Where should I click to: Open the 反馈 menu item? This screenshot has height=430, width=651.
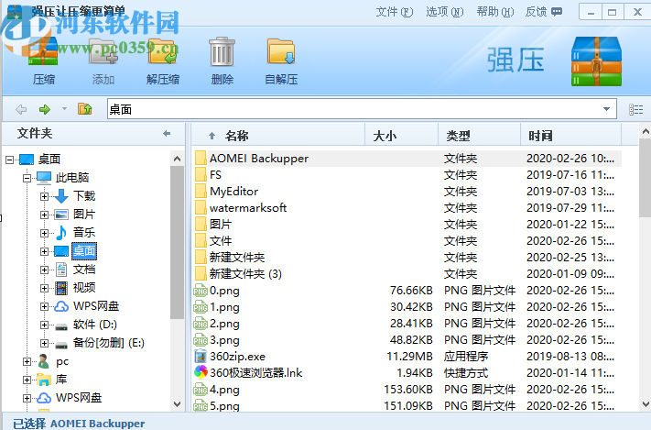coord(544,12)
